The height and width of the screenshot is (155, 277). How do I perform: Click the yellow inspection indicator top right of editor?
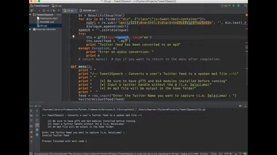(x=246, y=15)
